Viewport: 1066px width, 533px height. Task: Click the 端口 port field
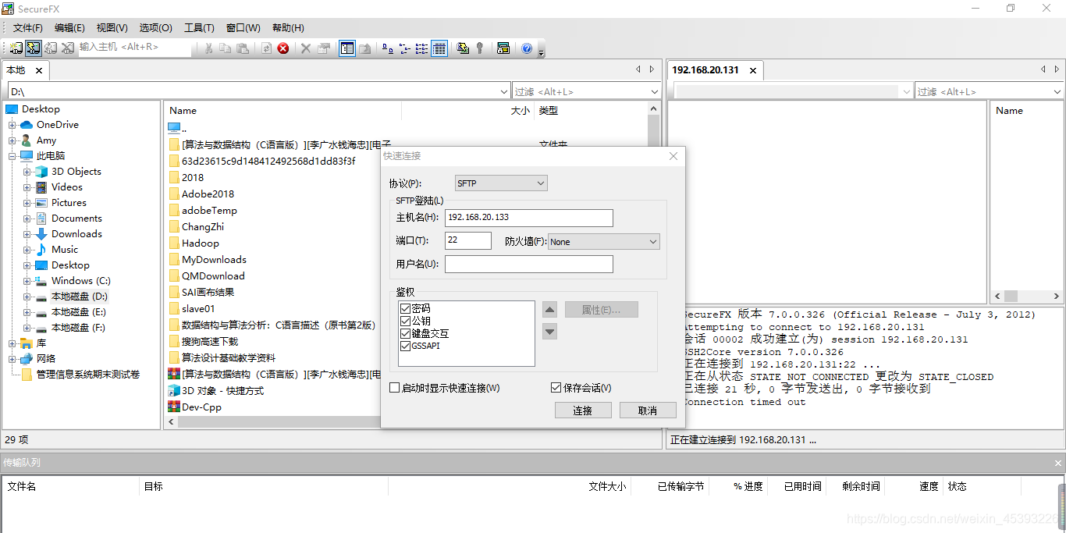[x=468, y=240]
